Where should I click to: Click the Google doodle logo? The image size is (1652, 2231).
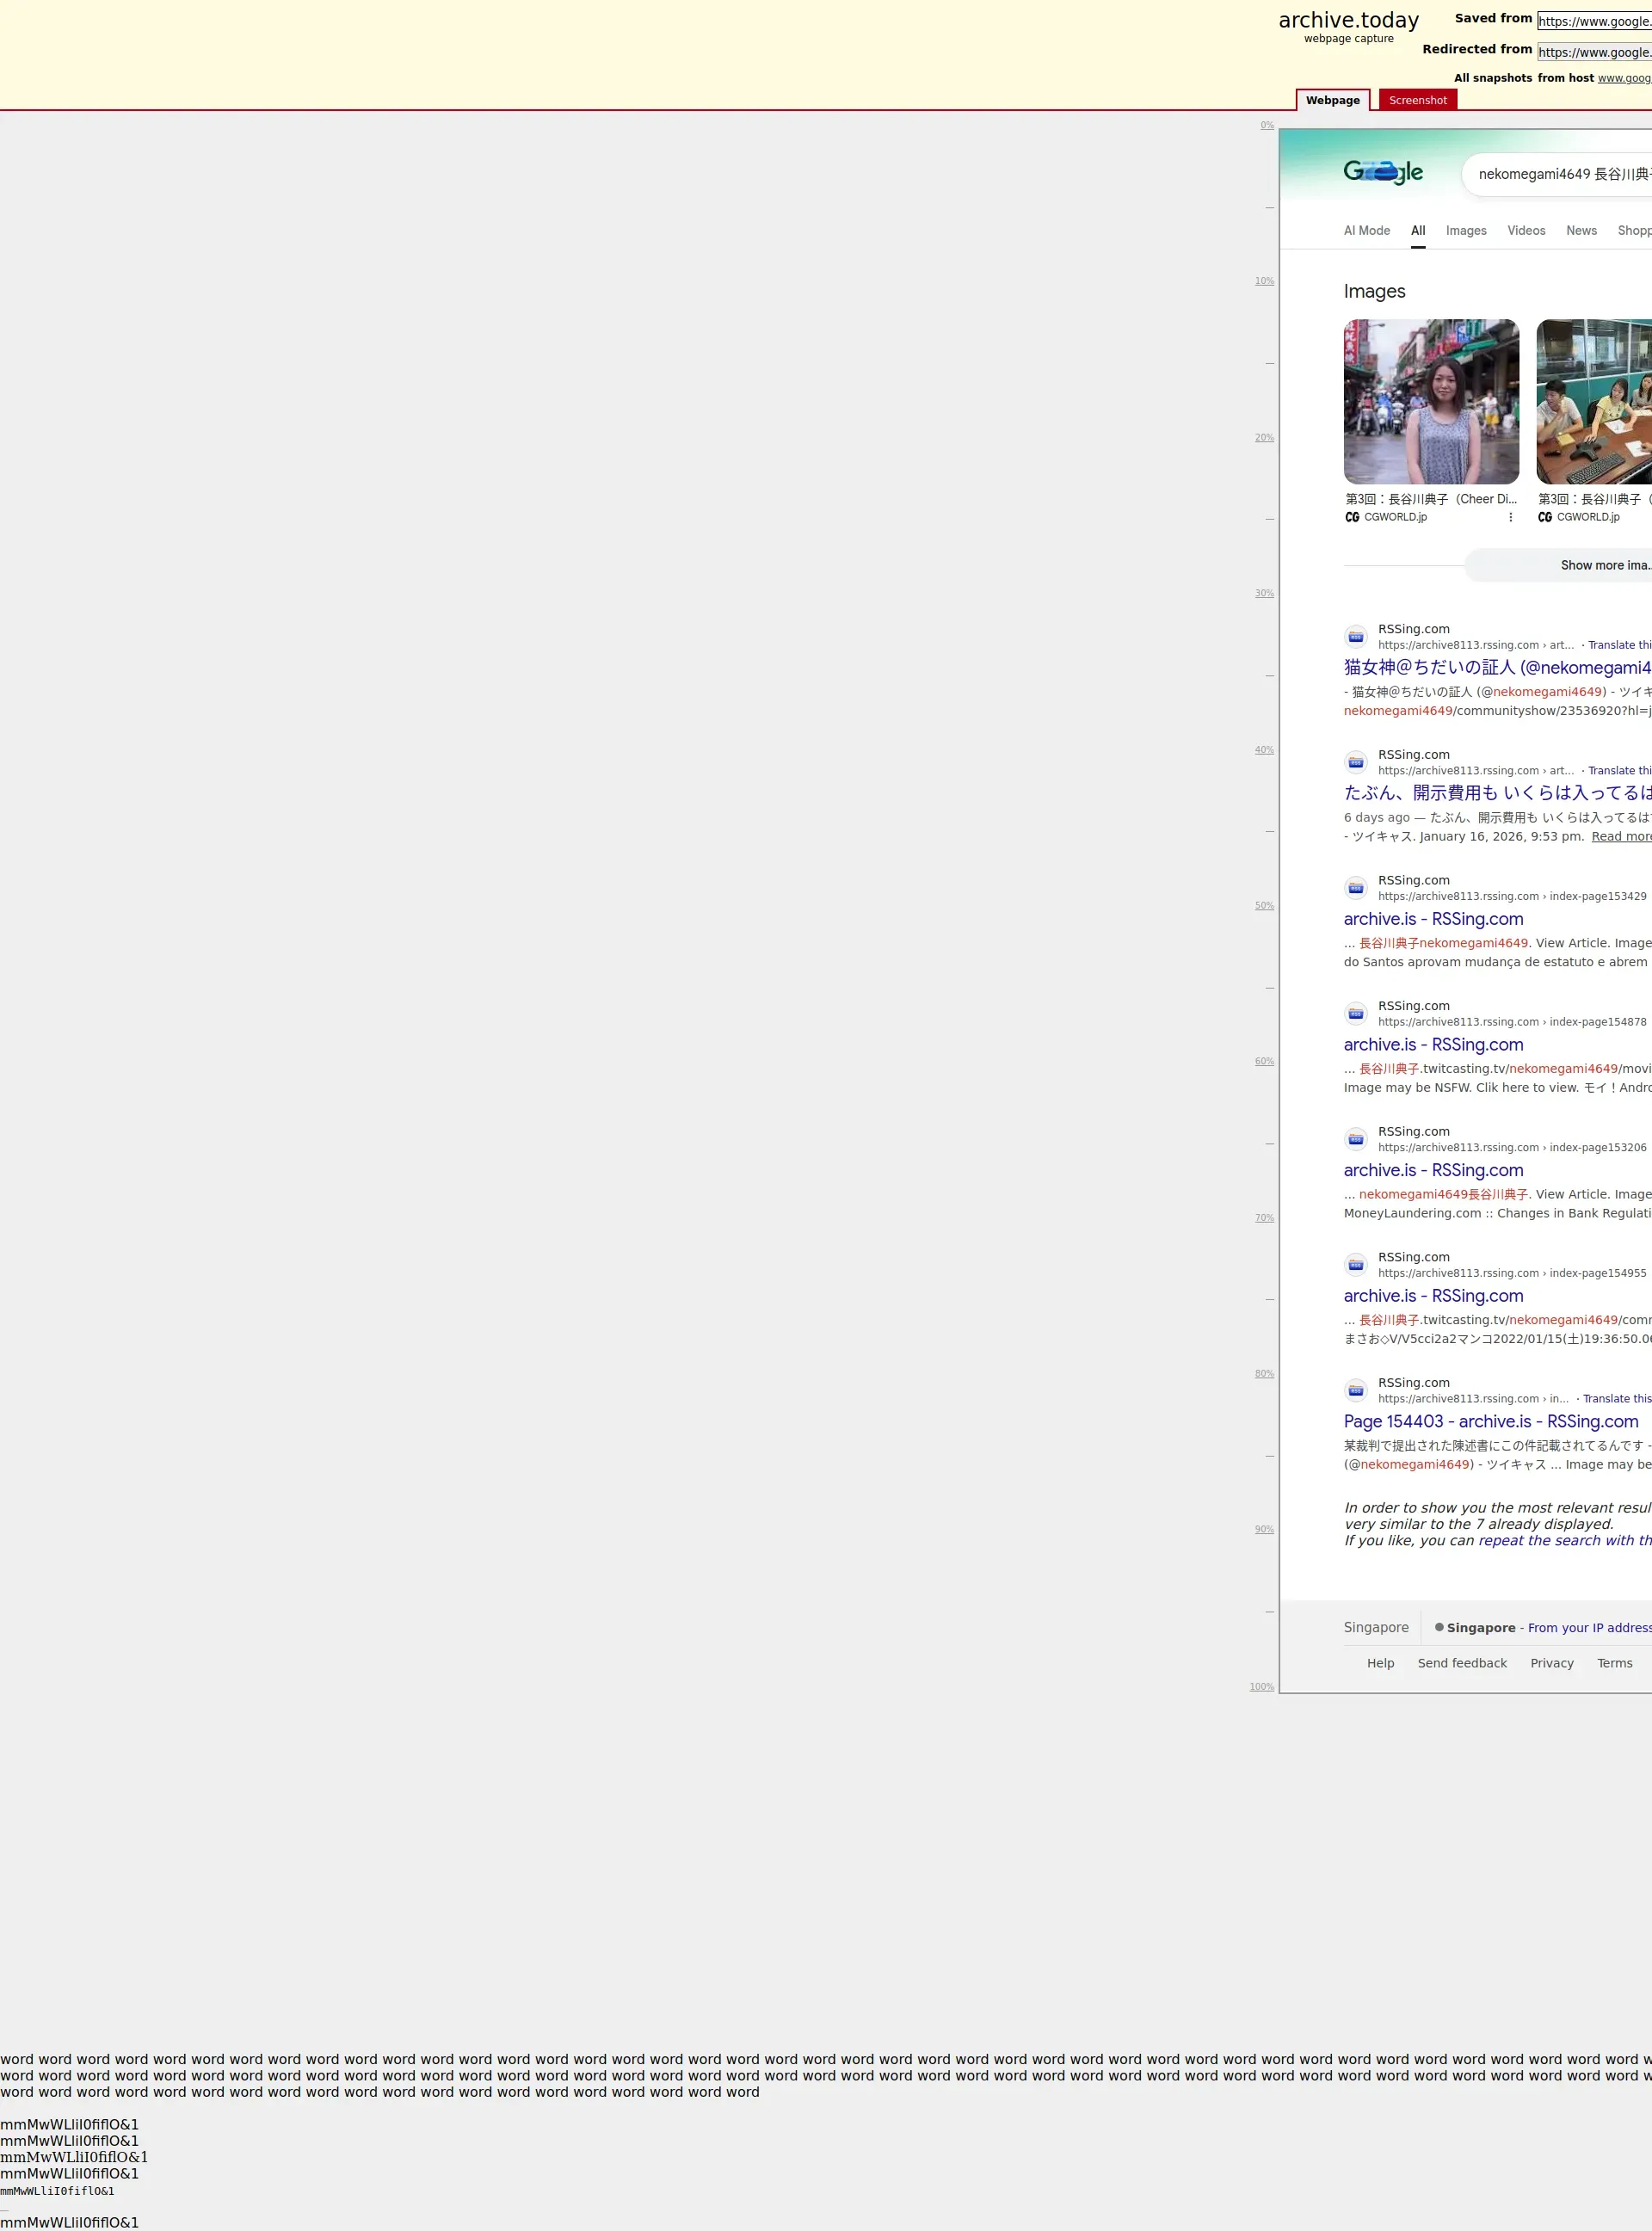(x=1382, y=172)
